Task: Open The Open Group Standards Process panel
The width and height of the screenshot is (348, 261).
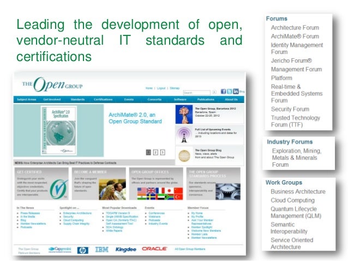Action: point(213,184)
